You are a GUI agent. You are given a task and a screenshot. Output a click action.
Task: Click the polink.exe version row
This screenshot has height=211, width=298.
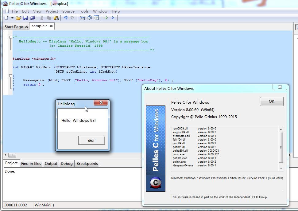[195, 162]
